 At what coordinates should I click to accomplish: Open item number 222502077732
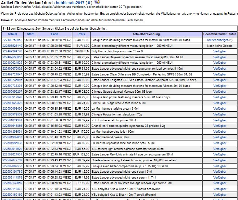click(x=12, y=160)
